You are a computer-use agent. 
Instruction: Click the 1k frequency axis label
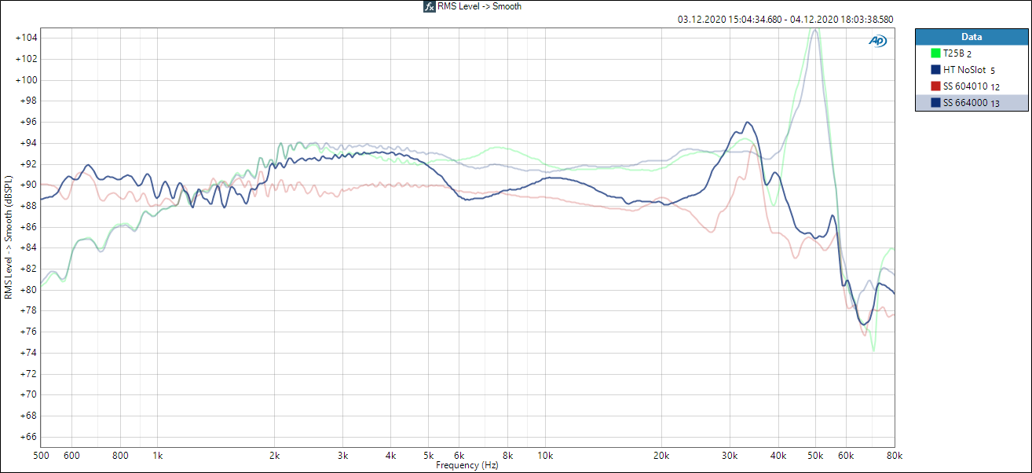click(157, 456)
